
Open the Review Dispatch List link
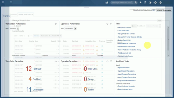click(x=124, y=40)
